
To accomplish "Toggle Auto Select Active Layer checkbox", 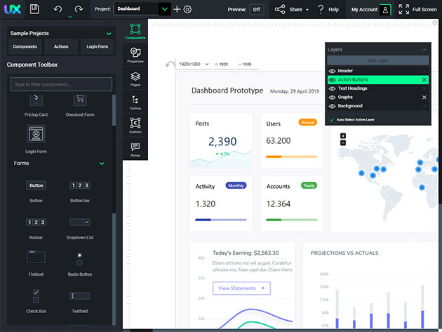I will tap(333, 119).
